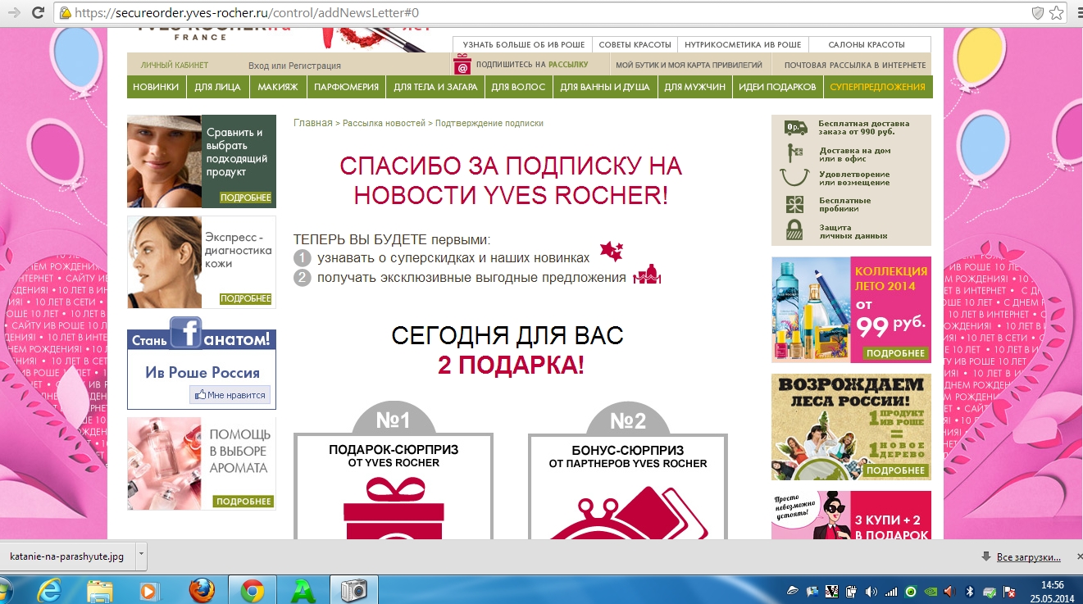Launch Windows Media Player from the taskbar
The image size is (1083, 604).
click(148, 590)
